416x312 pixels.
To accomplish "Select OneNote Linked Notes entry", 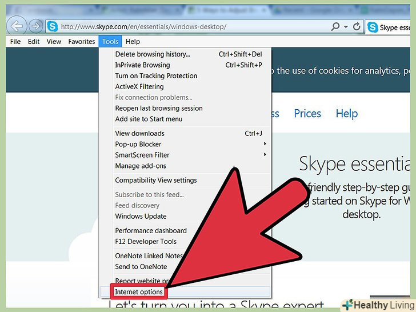I will (x=149, y=256).
